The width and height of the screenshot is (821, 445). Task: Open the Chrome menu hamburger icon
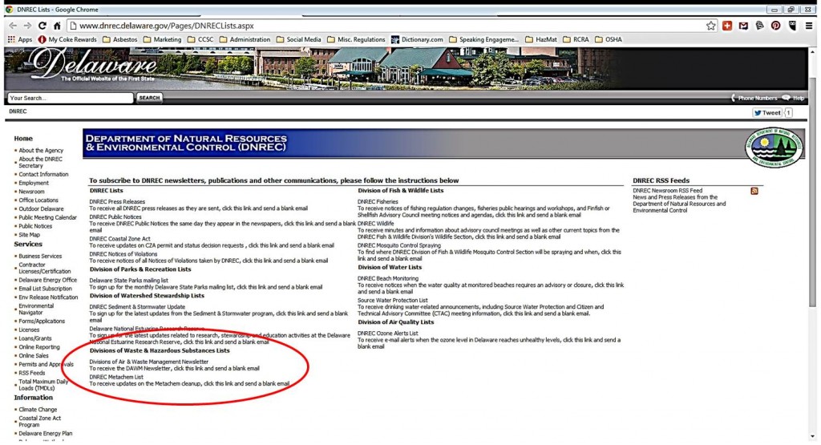(809, 26)
